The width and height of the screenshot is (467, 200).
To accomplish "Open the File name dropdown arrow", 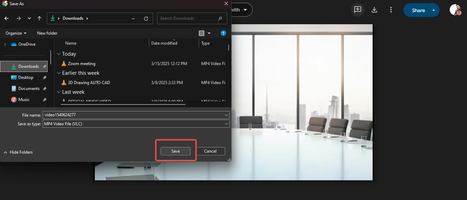I will pos(227,115).
